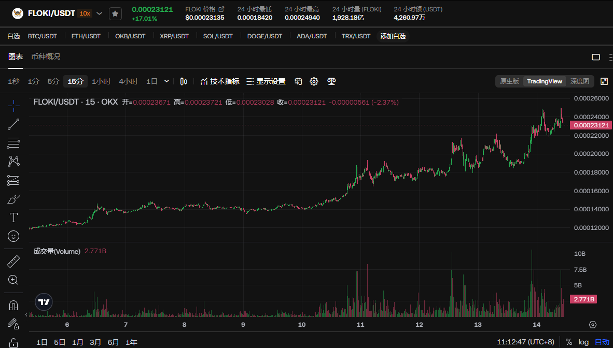613x348 pixels.
Task: Expand the FLOKI/USDT pair selector
Action: pos(100,14)
